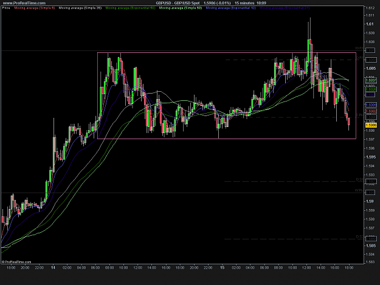Viewport: 380px width, 285px height.
Task: Click the 1.595 price axis label
Action: click(x=370, y=157)
